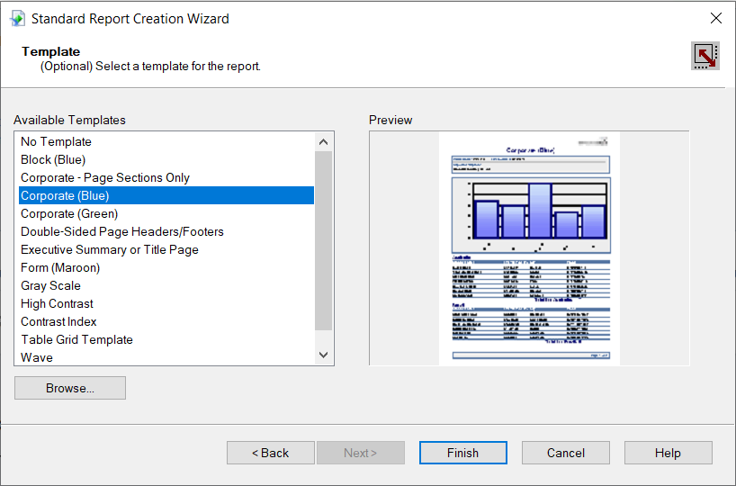Click the template icon at top right

click(705, 56)
